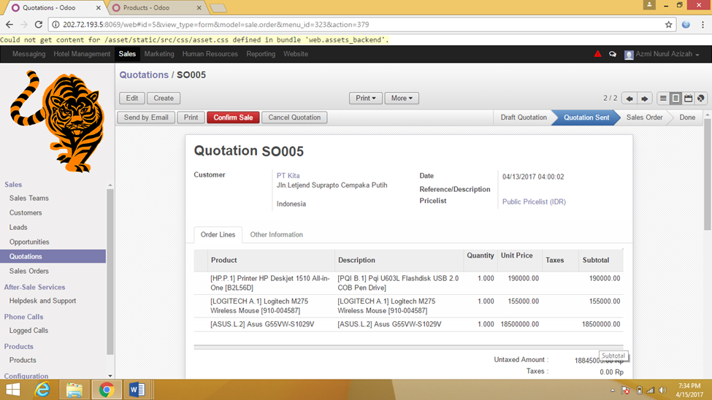Image resolution: width=712 pixels, height=400 pixels.
Task: Launch Internet Explorer from taskbar
Action: coord(42,390)
